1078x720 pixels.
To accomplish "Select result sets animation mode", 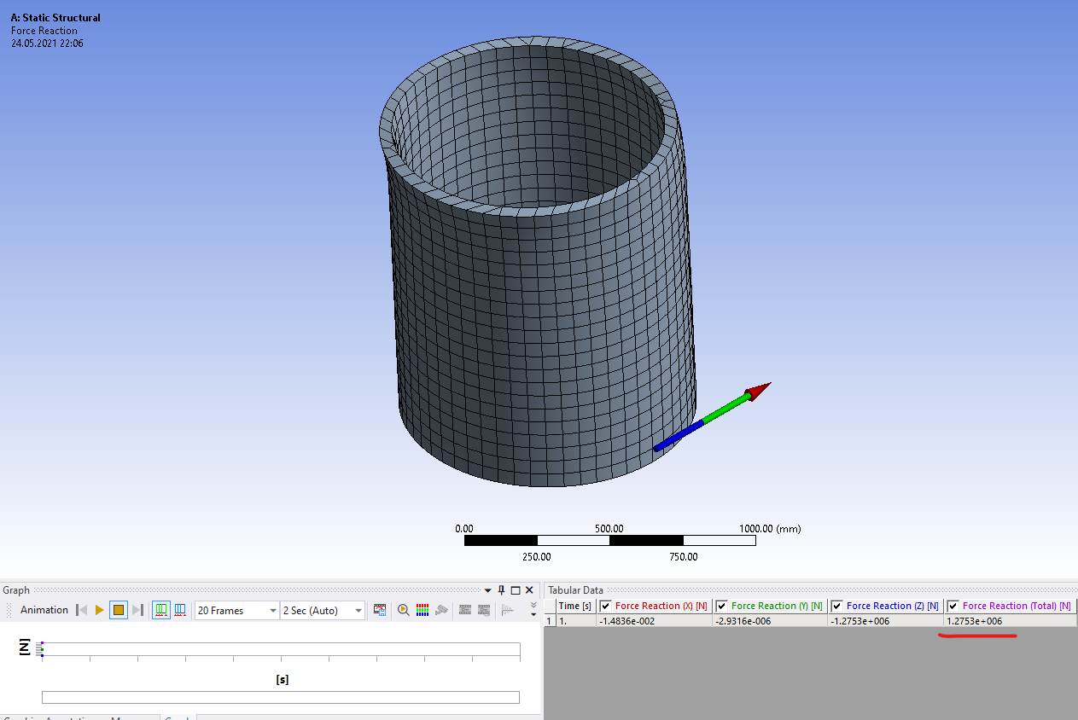I will click(x=180, y=610).
